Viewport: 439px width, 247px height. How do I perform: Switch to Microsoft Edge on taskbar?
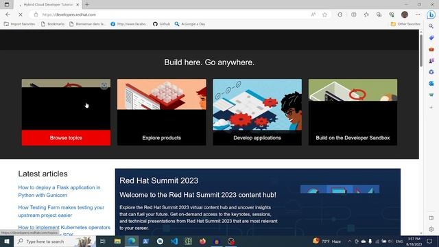132,242
